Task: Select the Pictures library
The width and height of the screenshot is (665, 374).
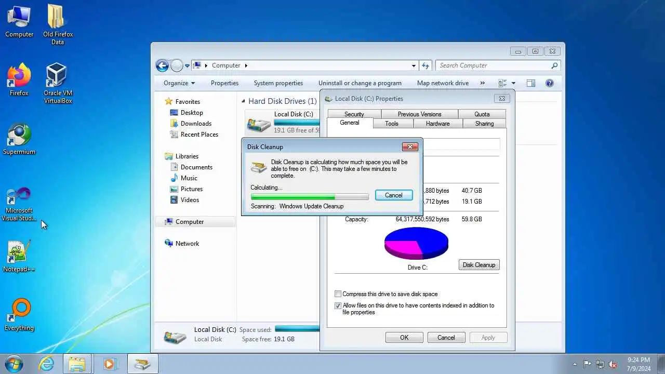Action: coord(192,189)
